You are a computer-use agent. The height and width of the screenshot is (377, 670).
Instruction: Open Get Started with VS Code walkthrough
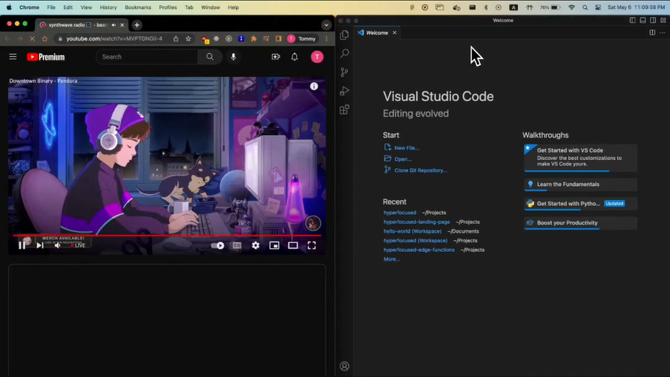tap(580, 158)
